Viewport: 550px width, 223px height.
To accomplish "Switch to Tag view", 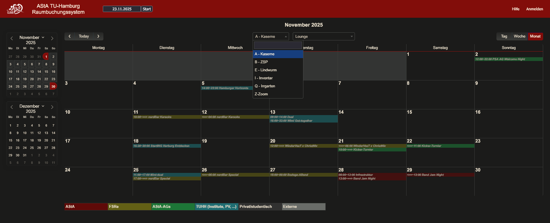I will tap(504, 36).
